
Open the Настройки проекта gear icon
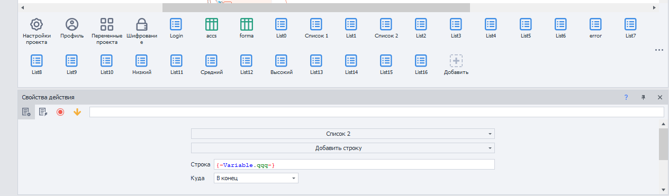[37, 24]
